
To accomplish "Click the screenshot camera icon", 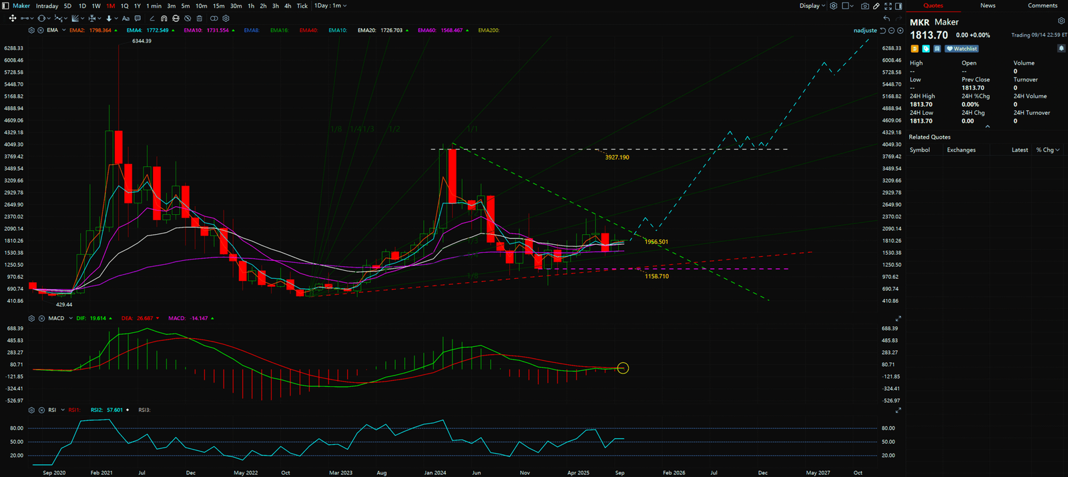I will point(865,6).
